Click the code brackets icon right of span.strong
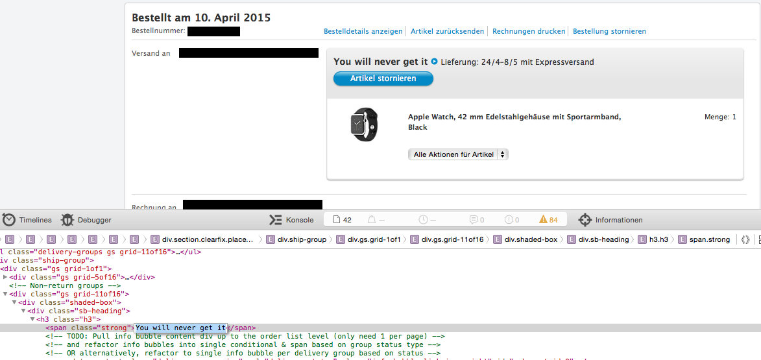761x360 pixels. coord(745,239)
